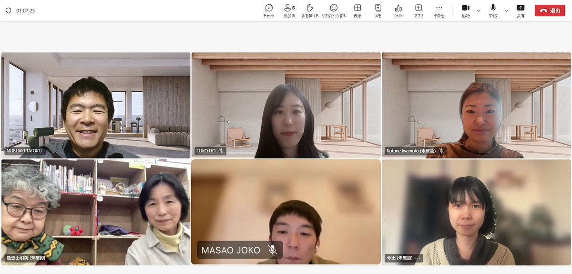Open options ellipsis on 今田 name tag
Screen dimensions: 572x274
coord(418,258)
